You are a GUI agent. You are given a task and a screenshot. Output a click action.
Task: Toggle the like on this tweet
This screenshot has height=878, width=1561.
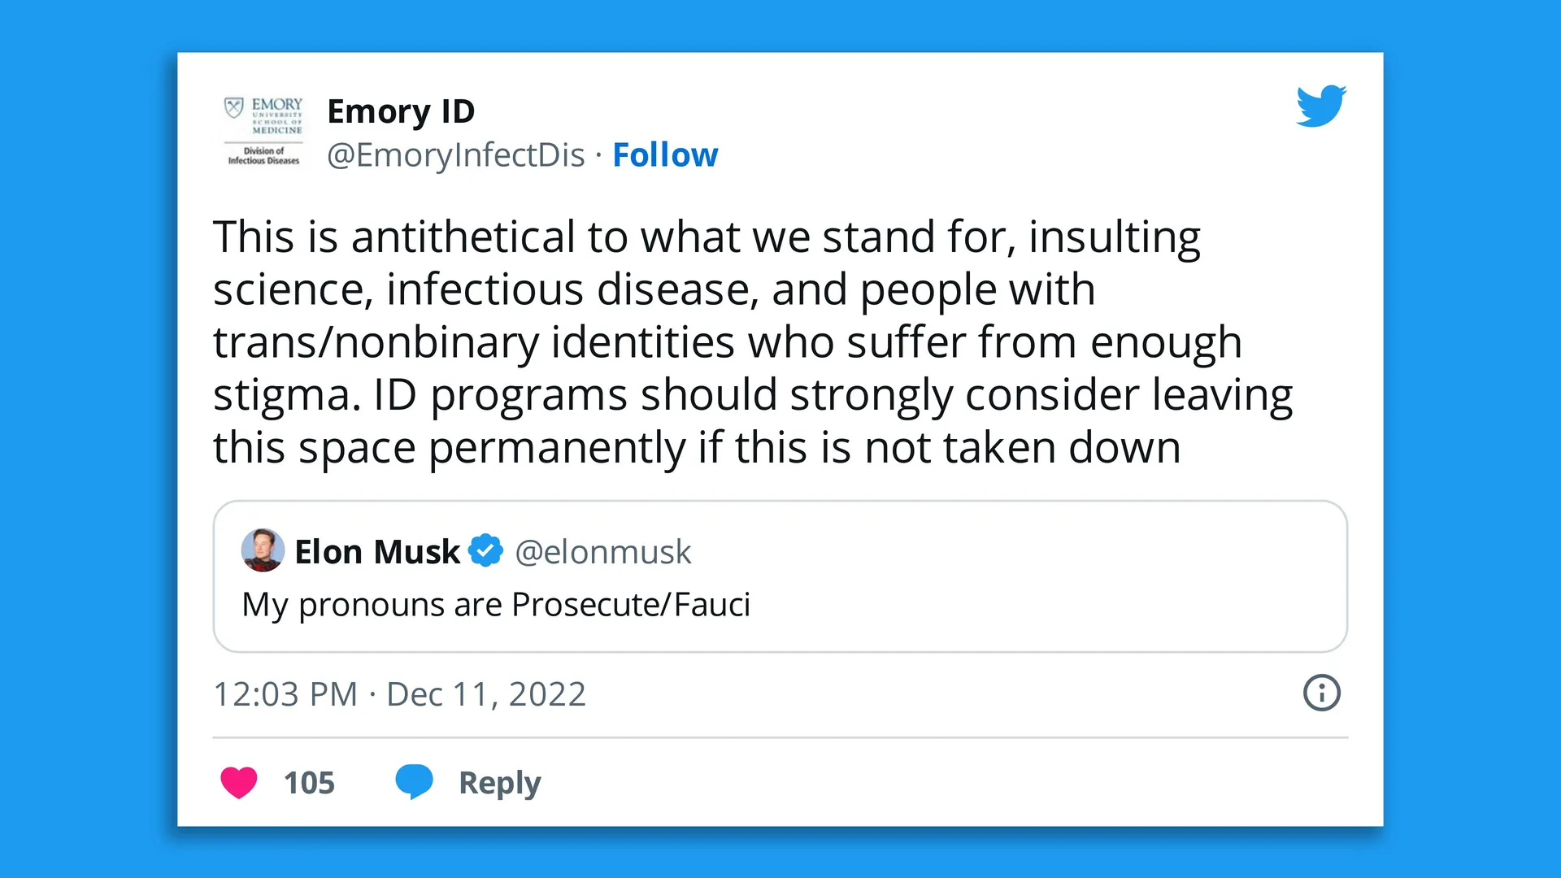238,782
